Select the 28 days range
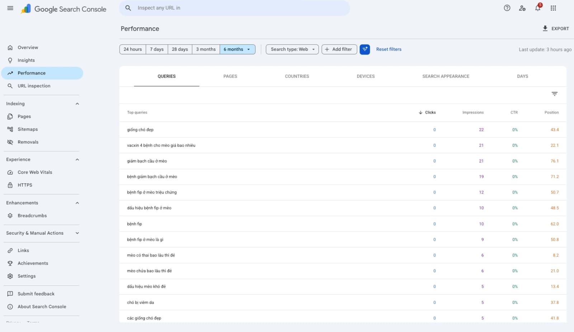Viewport: 574px width, 332px height. pyautogui.click(x=180, y=49)
